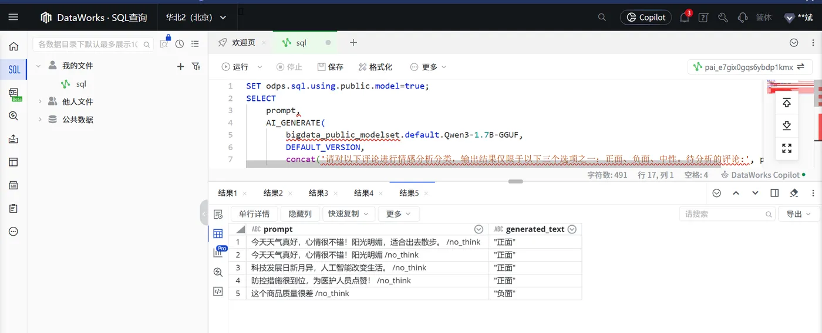
Task: Open the run options dropdown arrow
Action: (260, 67)
